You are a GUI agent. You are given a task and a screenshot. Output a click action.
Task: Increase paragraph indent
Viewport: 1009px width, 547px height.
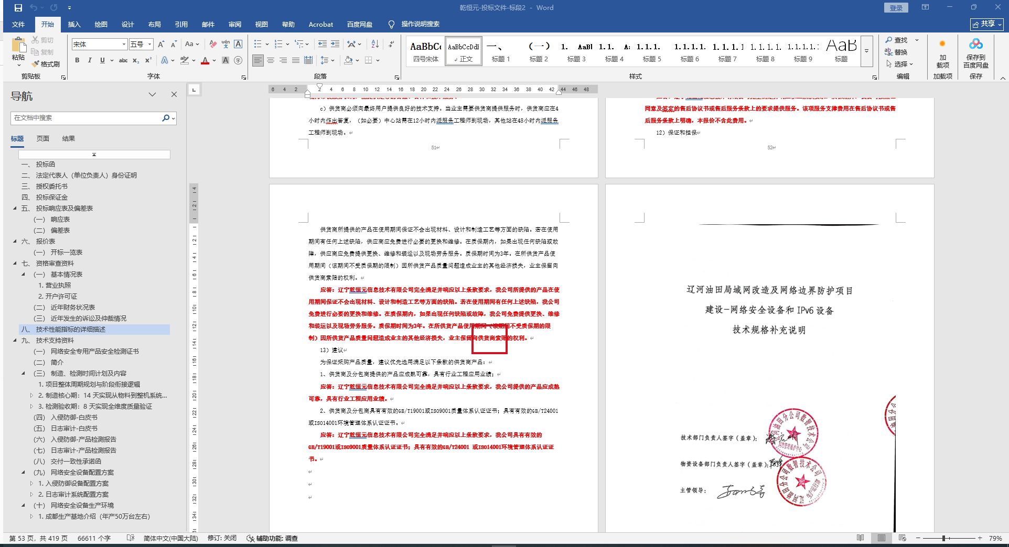[335, 45]
